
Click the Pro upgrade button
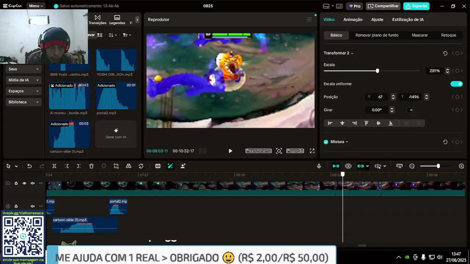(x=354, y=6)
